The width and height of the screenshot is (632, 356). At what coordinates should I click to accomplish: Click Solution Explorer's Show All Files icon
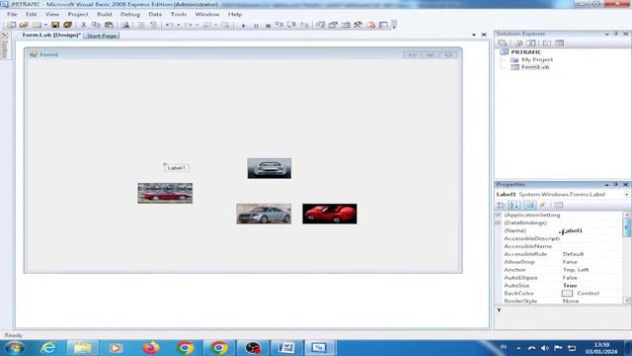click(x=518, y=43)
